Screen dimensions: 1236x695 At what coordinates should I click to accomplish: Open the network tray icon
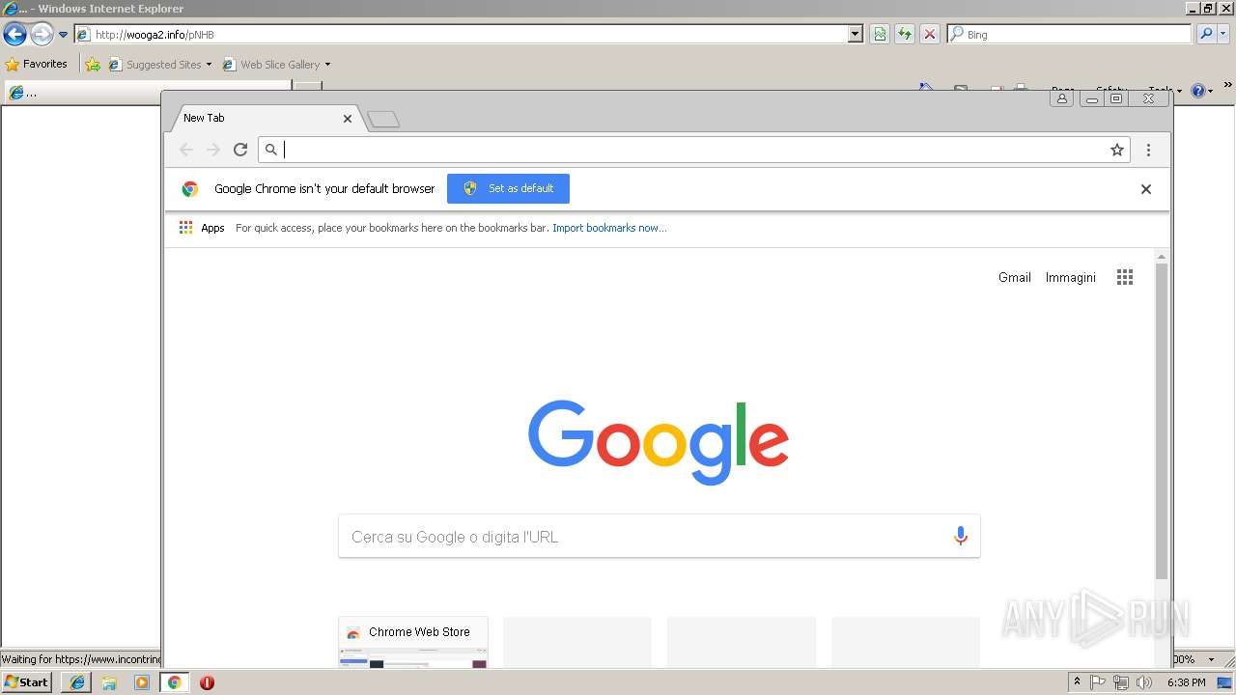click(x=1121, y=682)
